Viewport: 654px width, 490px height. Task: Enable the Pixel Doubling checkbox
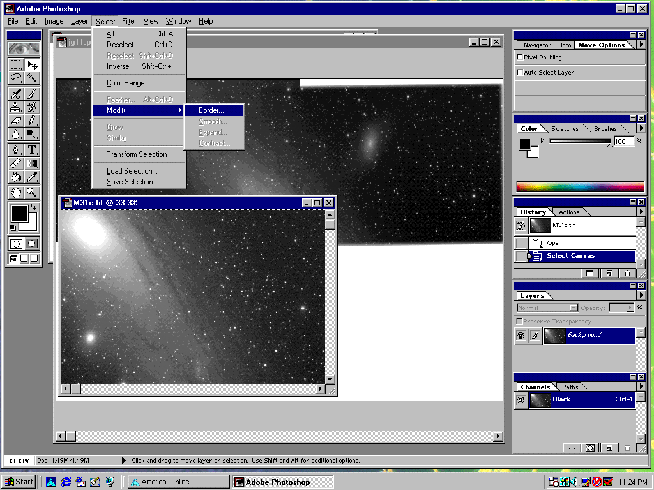[520, 57]
